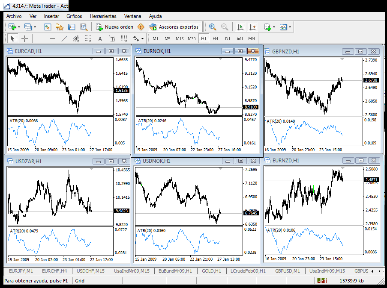
Task: Zoom out on the chart
Action: [224, 27]
